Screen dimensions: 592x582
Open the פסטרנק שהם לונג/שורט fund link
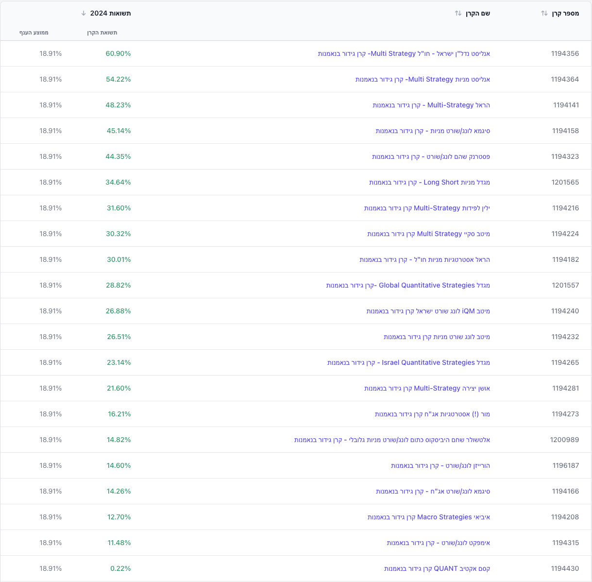point(431,156)
